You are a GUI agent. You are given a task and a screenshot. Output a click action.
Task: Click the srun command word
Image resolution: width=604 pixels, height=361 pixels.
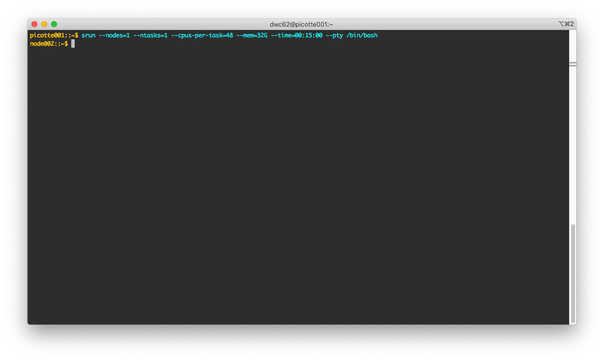pos(88,35)
